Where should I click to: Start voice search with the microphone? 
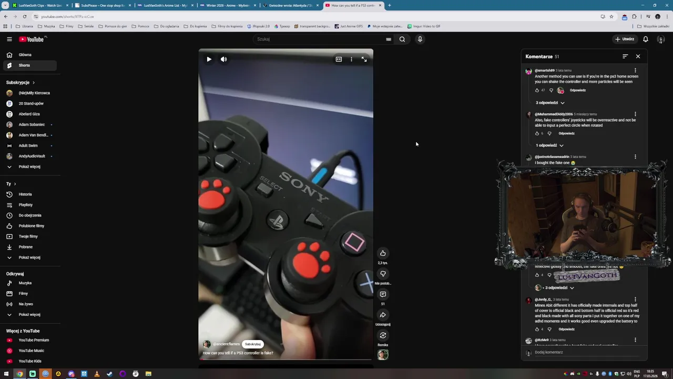click(420, 39)
